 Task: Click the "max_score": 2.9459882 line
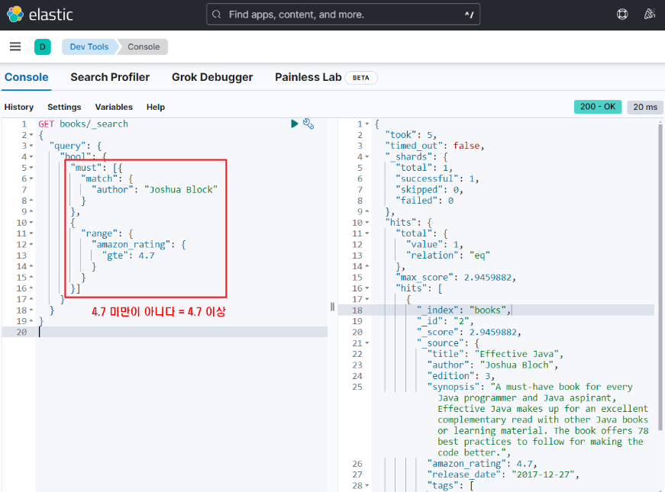coord(456,277)
